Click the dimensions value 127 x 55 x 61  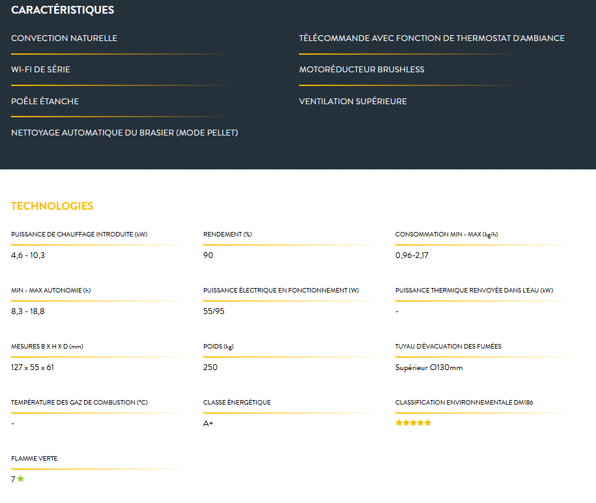[33, 367]
